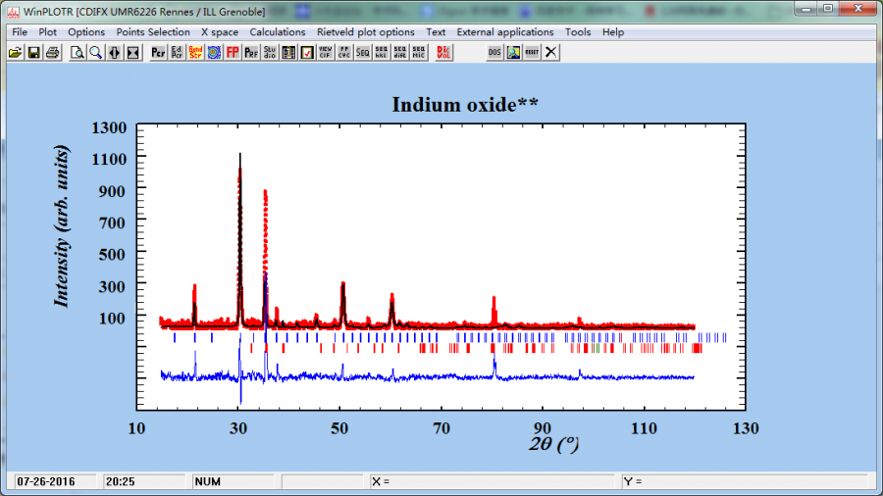Click the image viewer magnifier icon
The height and width of the screenshot is (496, 883).
513,52
